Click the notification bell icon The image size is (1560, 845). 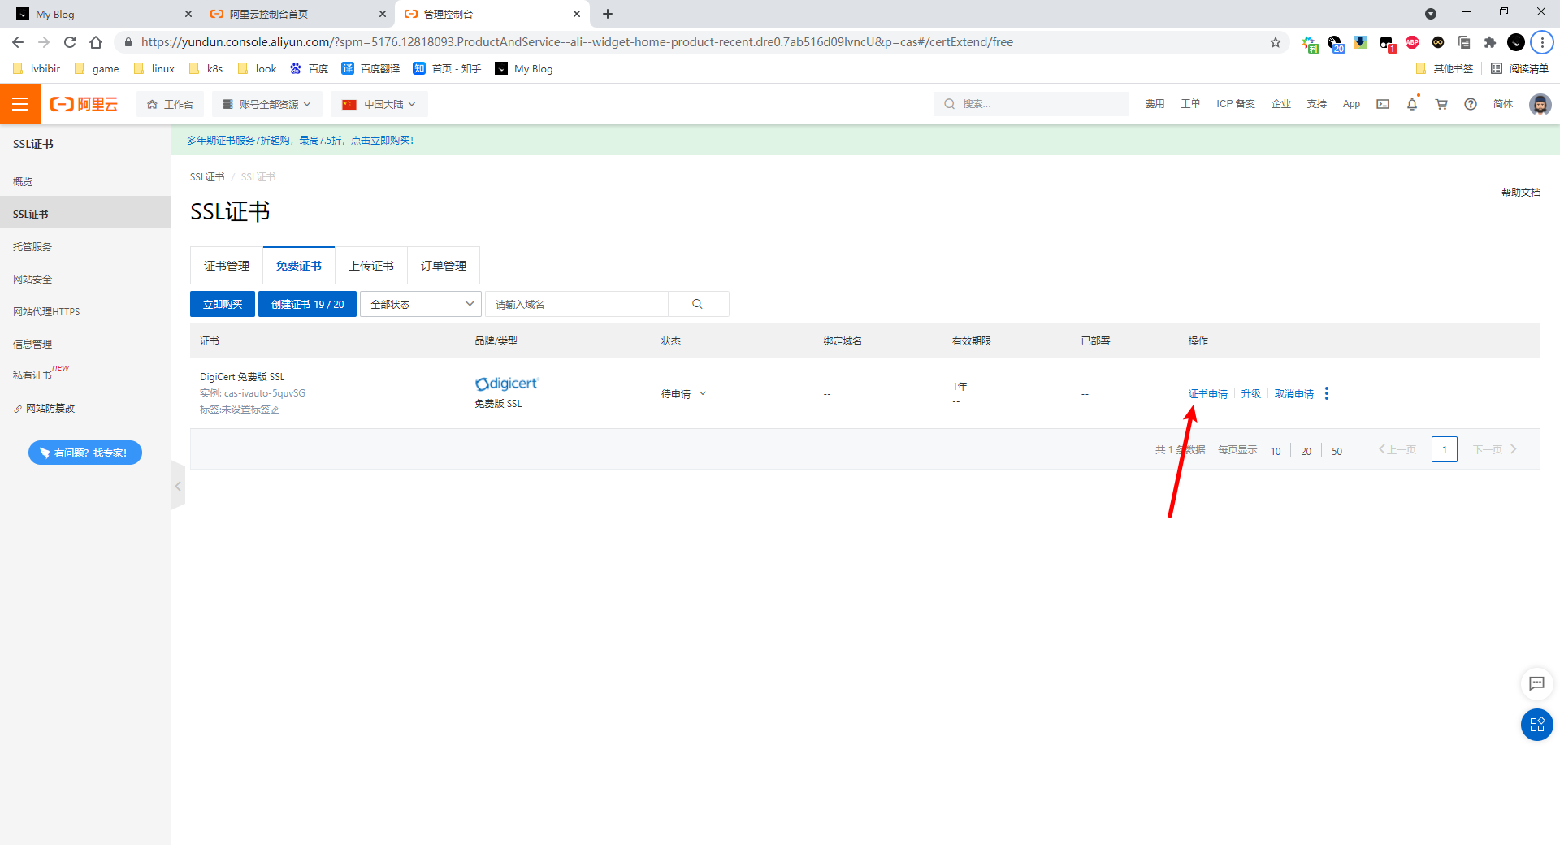pyautogui.click(x=1412, y=104)
